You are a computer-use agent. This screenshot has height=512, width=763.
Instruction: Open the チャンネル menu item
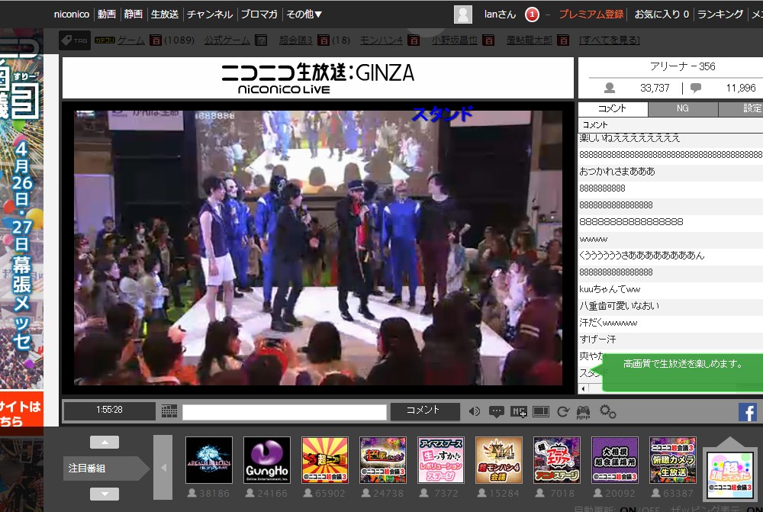point(210,14)
